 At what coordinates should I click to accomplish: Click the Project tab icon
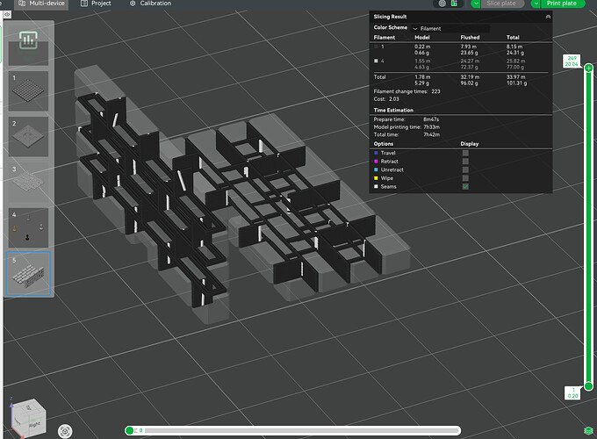pyautogui.click(x=83, y=4)
